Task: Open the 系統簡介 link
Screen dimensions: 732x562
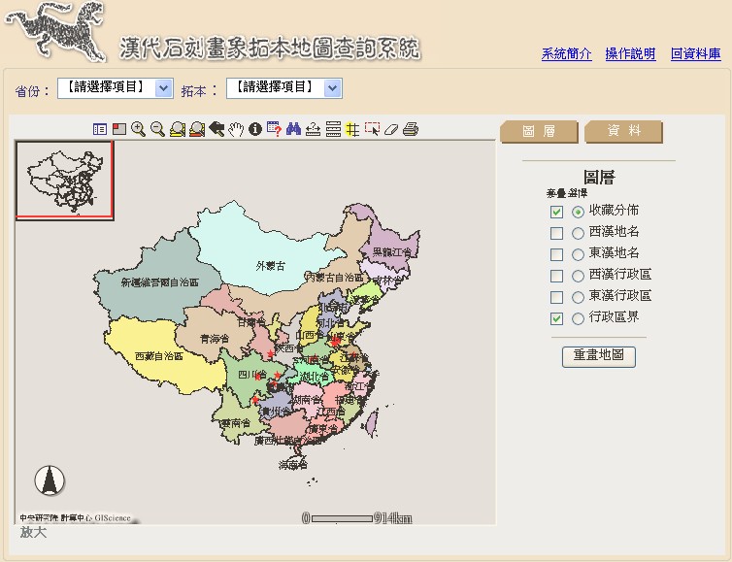Action: click(x=566, y=54)
